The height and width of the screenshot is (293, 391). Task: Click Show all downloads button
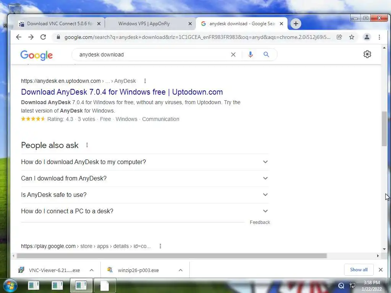point(359,270)
